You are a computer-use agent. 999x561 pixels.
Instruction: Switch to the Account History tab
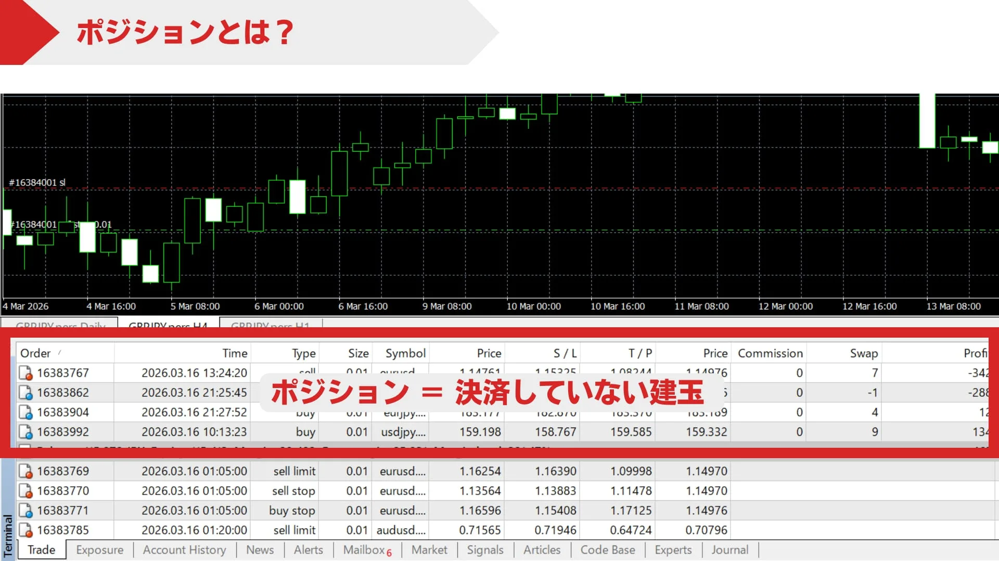(x=184, y=550)
